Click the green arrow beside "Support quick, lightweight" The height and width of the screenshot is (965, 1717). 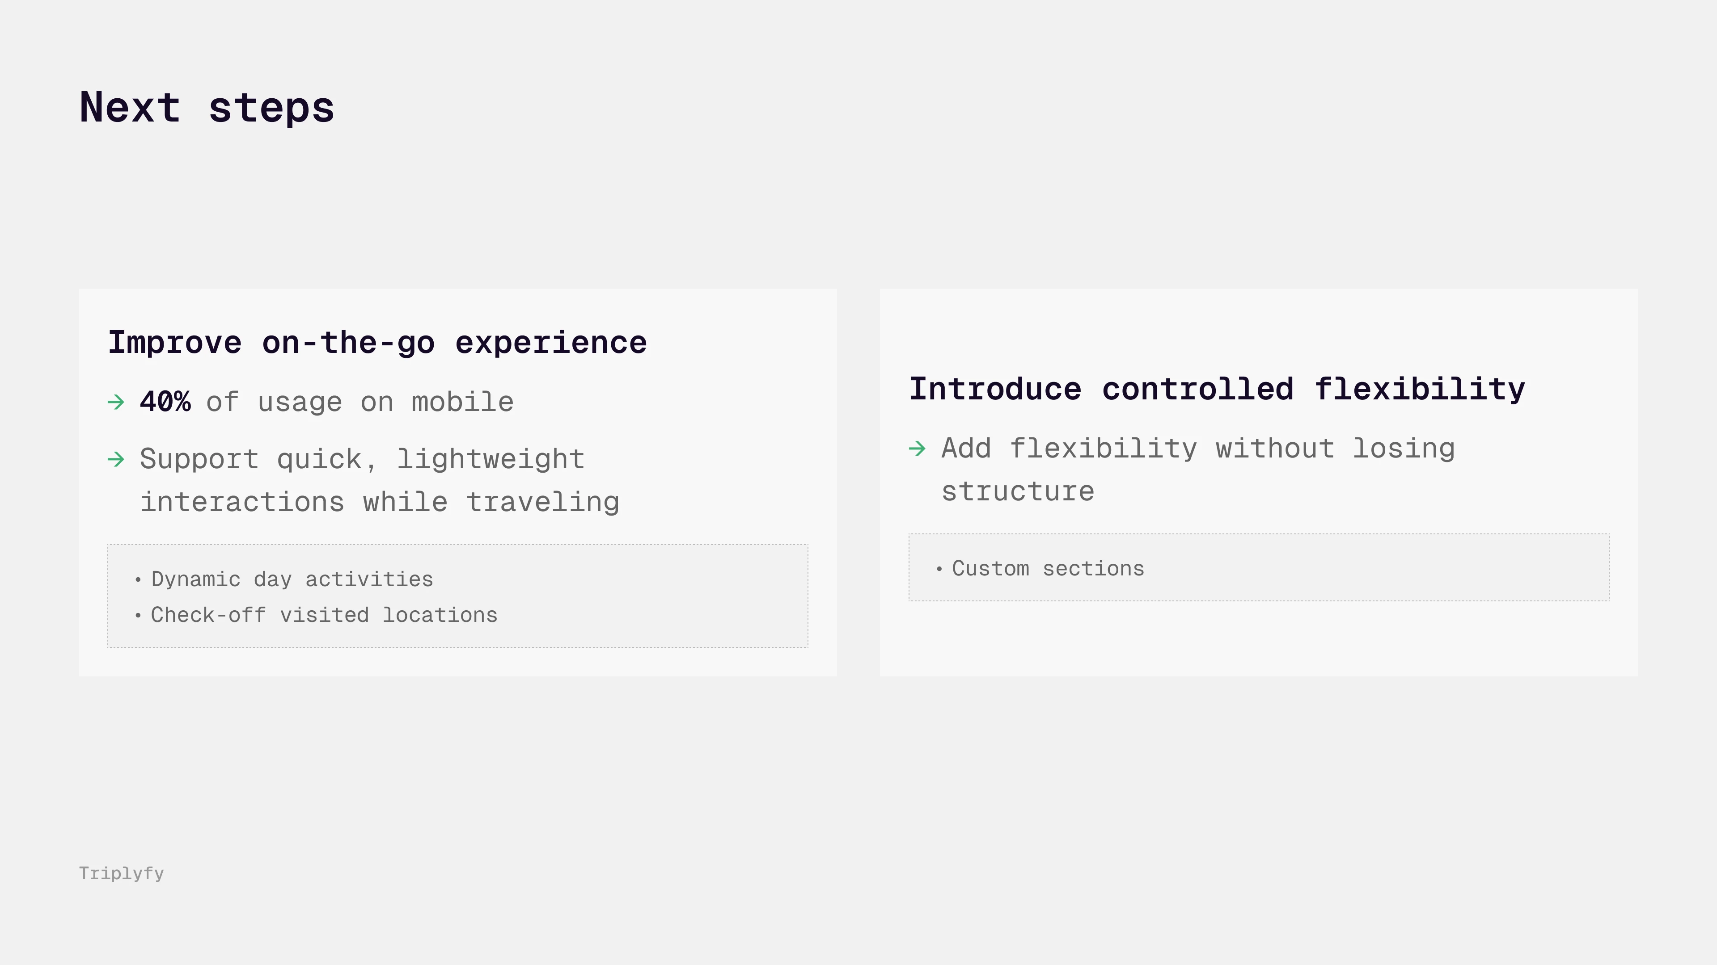coord(116,460)
